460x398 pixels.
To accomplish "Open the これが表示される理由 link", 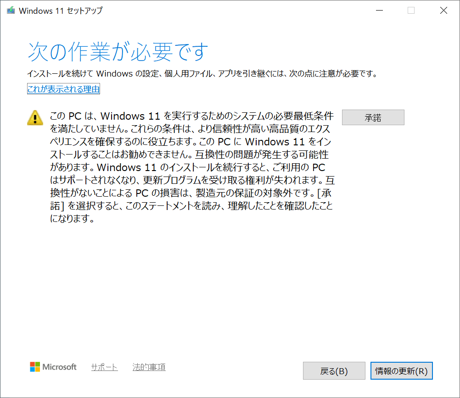I will 63,89.
